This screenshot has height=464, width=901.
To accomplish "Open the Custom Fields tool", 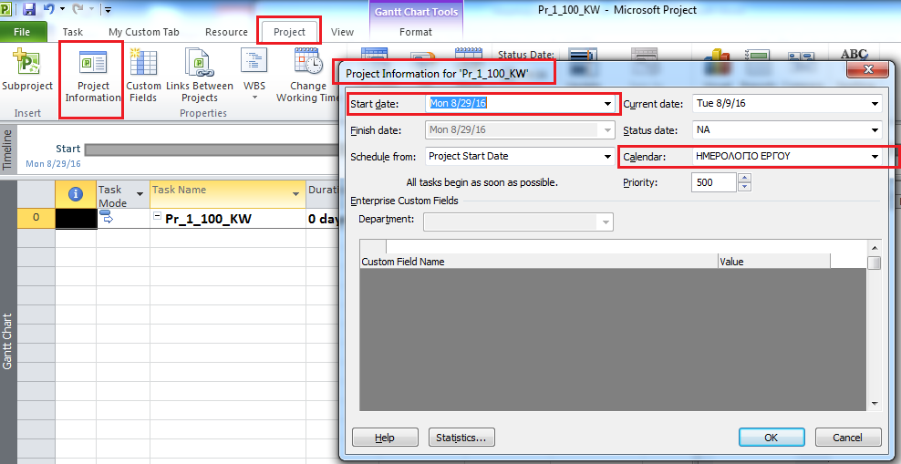I will pyautogui.click(x=142, y=63).
